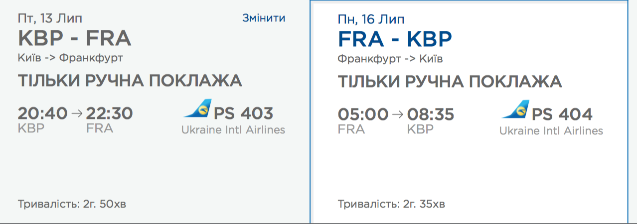Select the KBP - FRA route heading
This screenshot has height=224, width=637.
74,38
